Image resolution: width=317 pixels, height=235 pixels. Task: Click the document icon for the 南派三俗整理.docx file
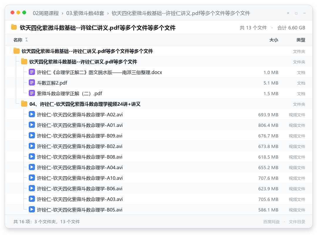(x=32, y=72)
